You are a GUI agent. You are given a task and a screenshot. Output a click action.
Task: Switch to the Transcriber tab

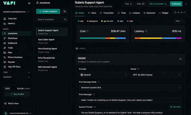click(x=107, y=13)
